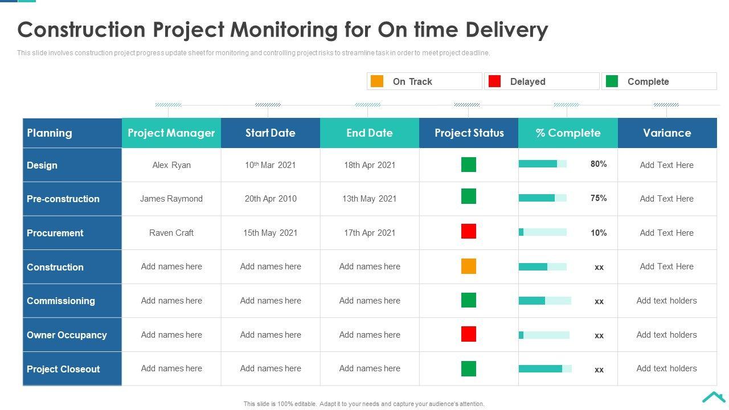729x410 pixels.
Task: Select the Commissioning green status square
Action: 468,300
